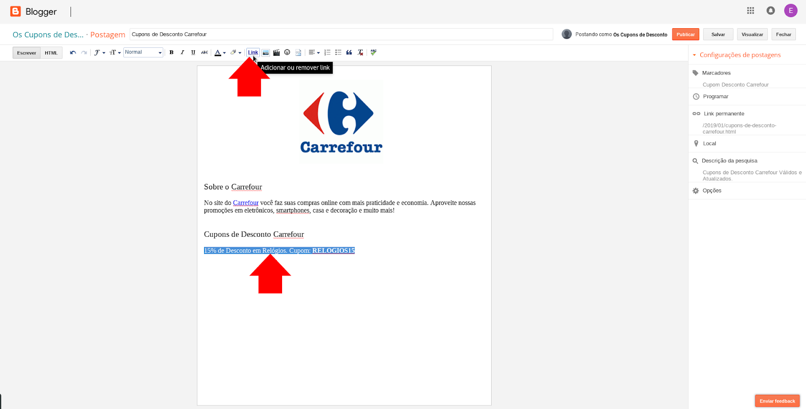The height and width of the screenshot is (409, 806).
Task: Insert a video using the clapperboard icon
Action: [276, 52]
